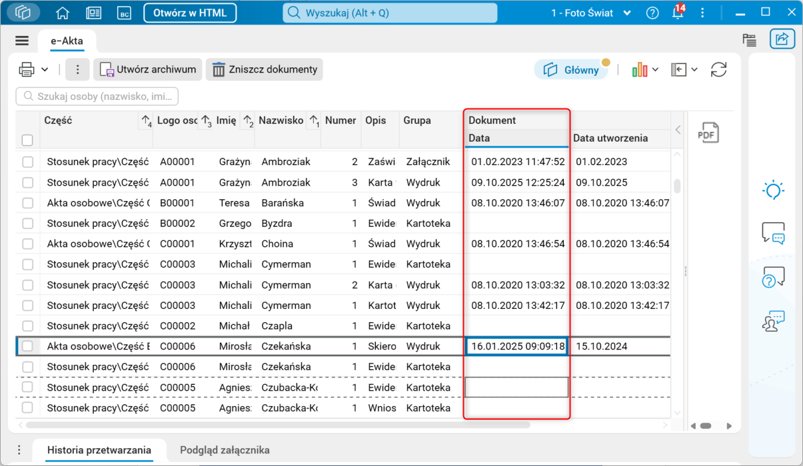Click the sort arrow on Część column
Viewport: 803px width, 466px height.
146,121
